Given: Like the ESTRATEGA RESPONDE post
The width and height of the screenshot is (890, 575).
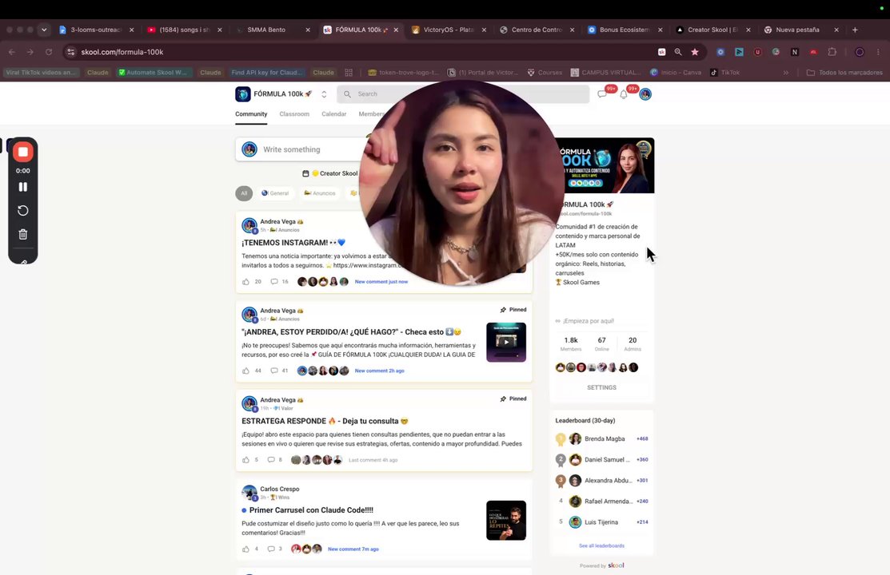Looking at the screenshot, I should pos(245,460).
